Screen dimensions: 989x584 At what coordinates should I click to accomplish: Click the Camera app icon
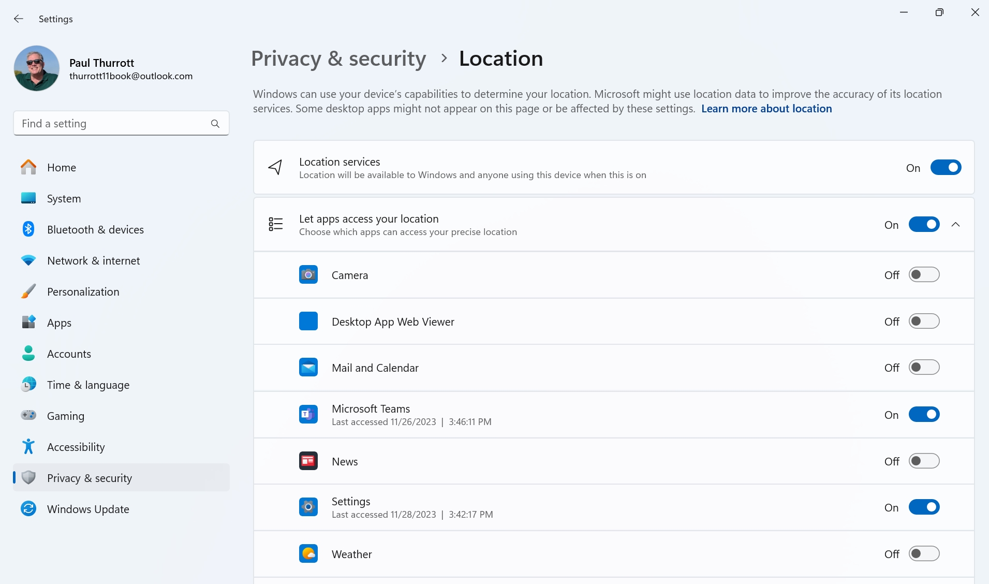click(x=308, y=275)
